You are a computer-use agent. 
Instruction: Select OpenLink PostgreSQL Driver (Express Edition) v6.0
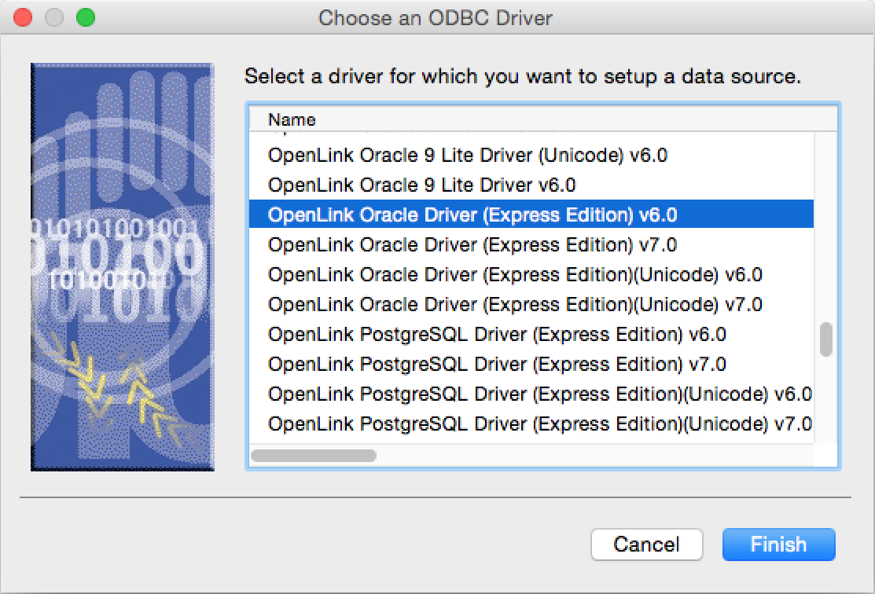[531, 334]
